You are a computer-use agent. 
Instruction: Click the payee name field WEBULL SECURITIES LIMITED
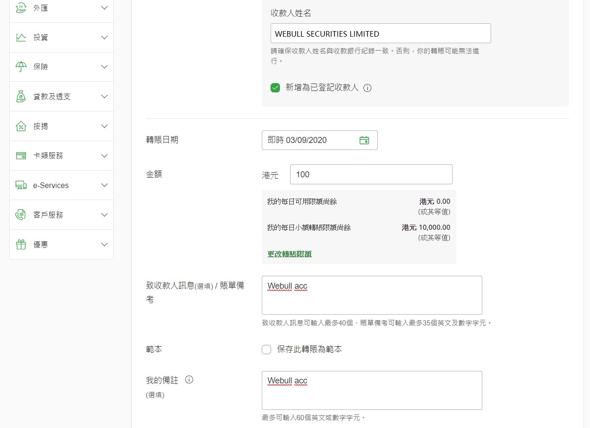click(x=381, y=33)
